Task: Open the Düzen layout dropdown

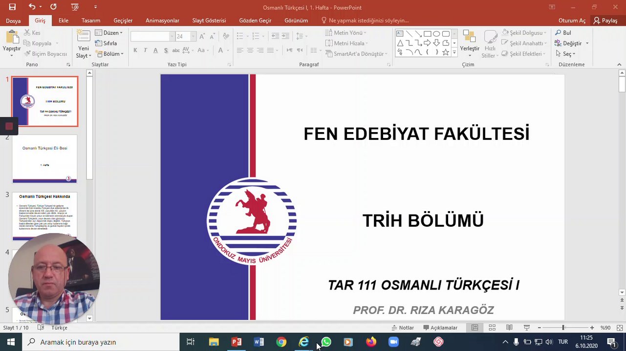Action: [x=108, y=33]
